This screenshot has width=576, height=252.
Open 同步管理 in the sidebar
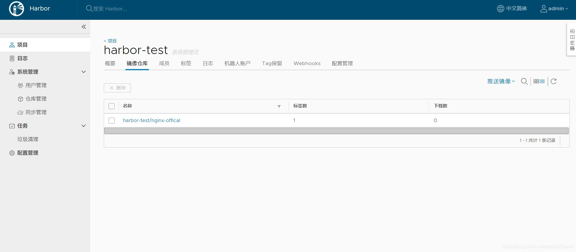tap(36, 112)
